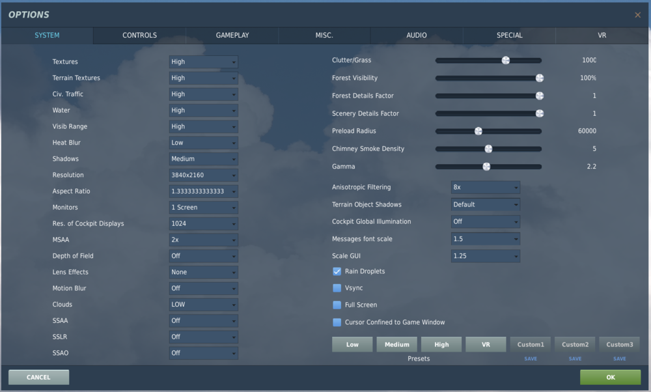Expand the Lens Effects dropdown
Screen dimensions: 651x392
coord(203,272)
